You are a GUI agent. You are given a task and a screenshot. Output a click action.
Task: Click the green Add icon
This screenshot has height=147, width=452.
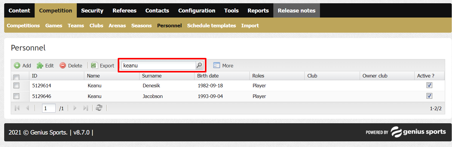click(x=17, y=66)
